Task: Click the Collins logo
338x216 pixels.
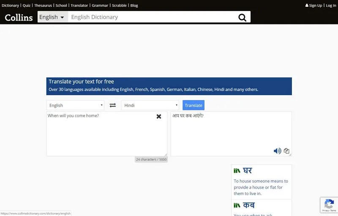Action: 19,17
